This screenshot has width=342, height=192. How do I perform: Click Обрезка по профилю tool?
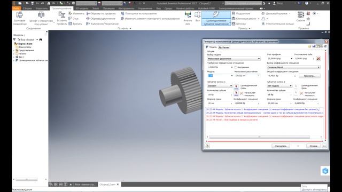[101, 13]
